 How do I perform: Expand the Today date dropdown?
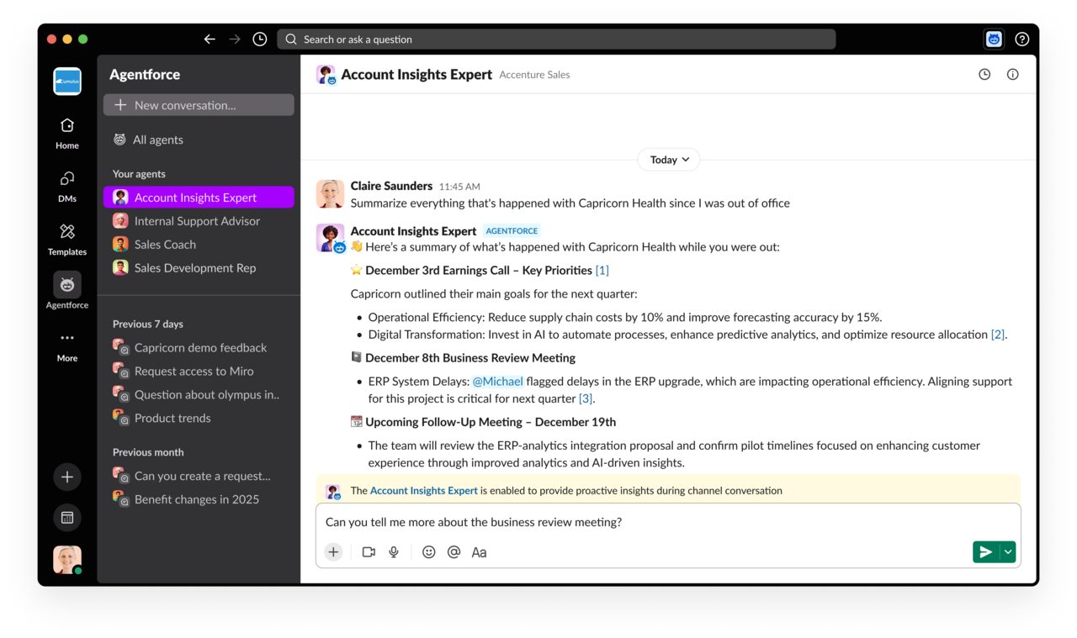click(669, 160)
